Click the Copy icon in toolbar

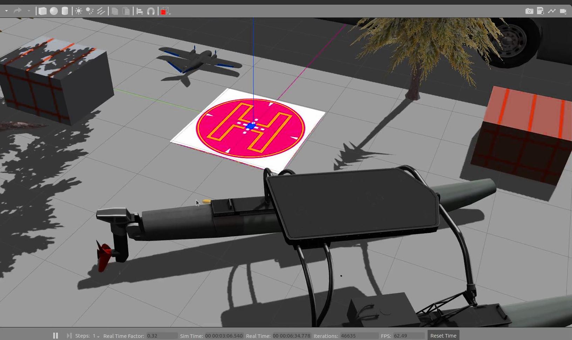(x=115, y=11)
